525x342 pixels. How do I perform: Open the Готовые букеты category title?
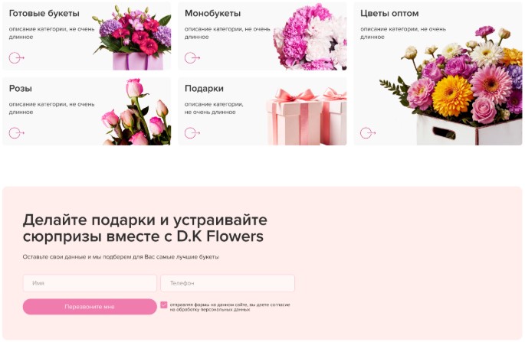(44, 13)
